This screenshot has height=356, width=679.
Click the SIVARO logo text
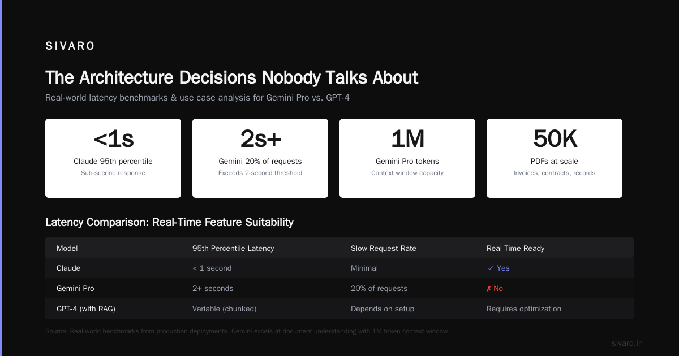(70, 46)
